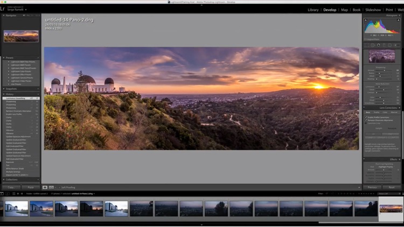
Task: Expand the Collections panel
Action: (4, 180)
